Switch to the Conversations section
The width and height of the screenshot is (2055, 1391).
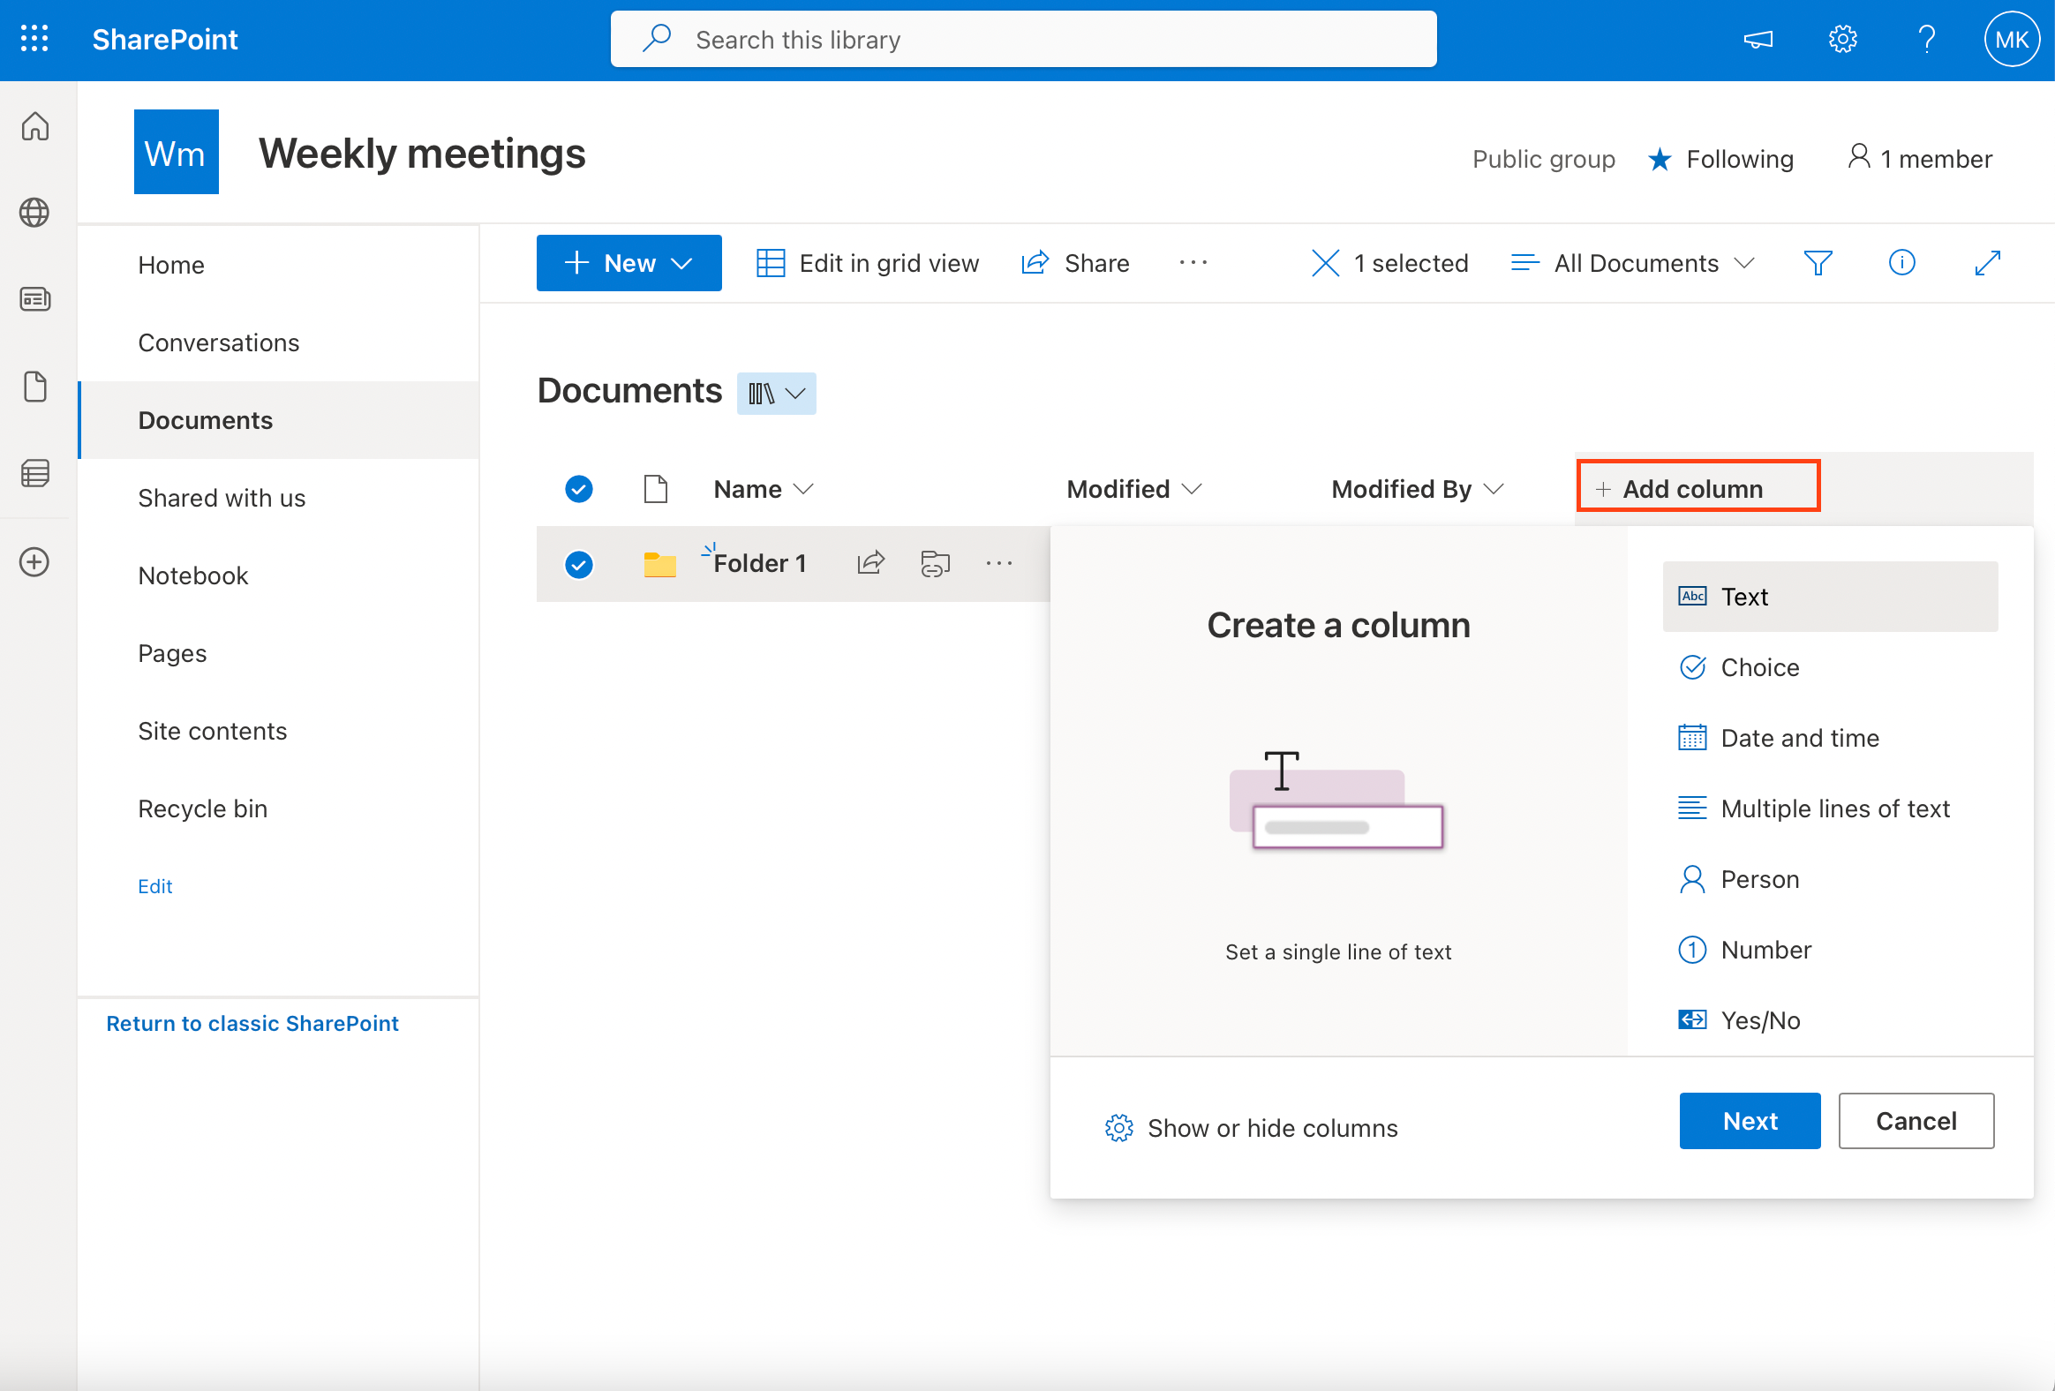pyautogui.click(x=218, y=342)
